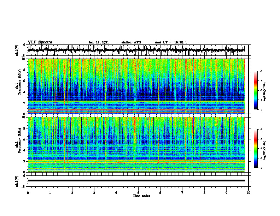
Task: Select the "ch.1(V)" axis label
Action: click(x=17, y=50)
